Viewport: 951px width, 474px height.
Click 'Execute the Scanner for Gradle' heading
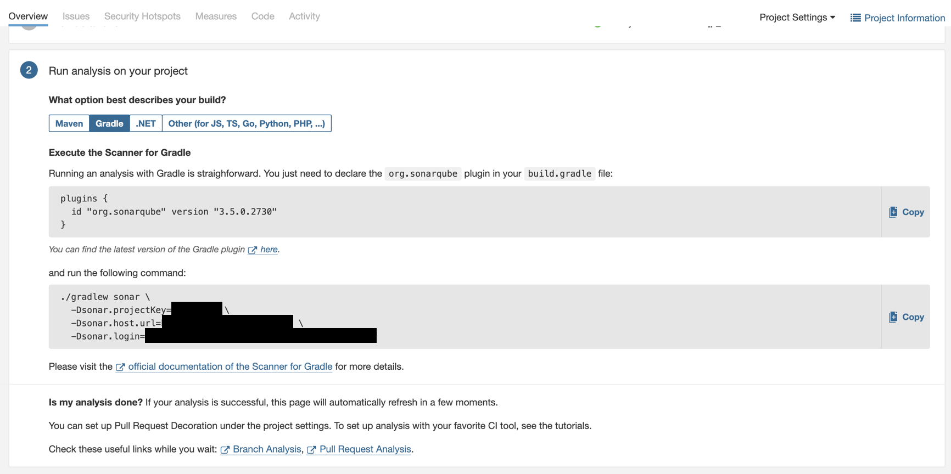tap(120, 153)
